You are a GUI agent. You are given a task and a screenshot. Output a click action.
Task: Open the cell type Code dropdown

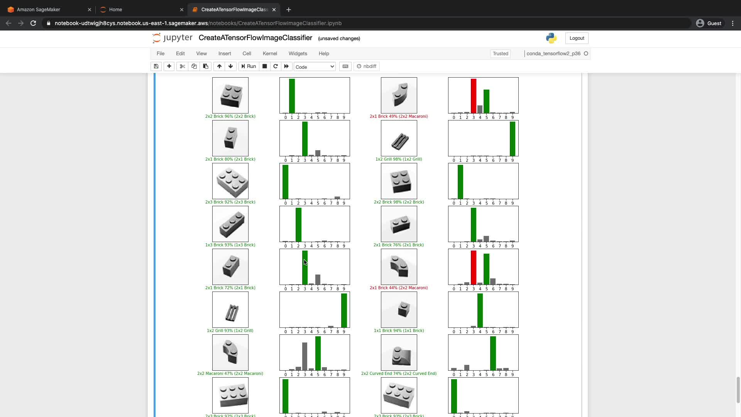pyautogui.click(x=315, y=67)
